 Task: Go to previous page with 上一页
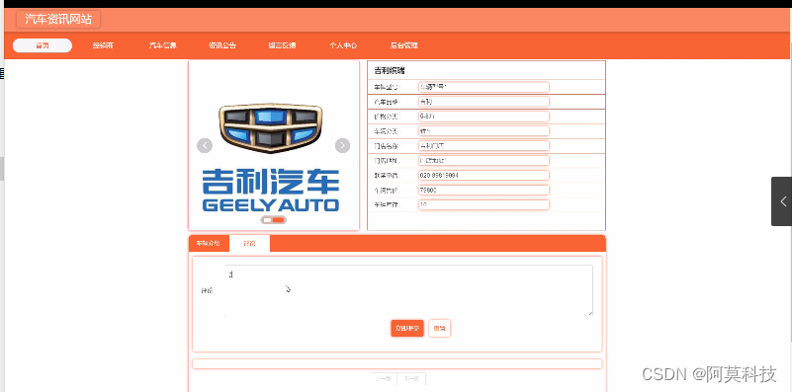point(384,379)
